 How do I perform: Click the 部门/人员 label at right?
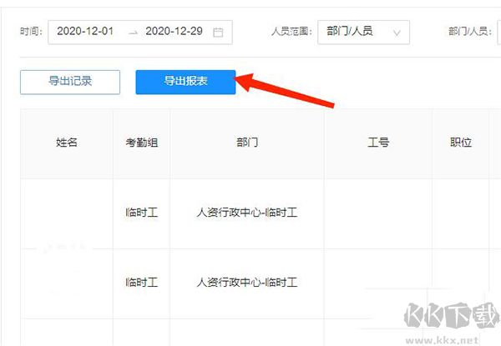[x=469, y=32]
